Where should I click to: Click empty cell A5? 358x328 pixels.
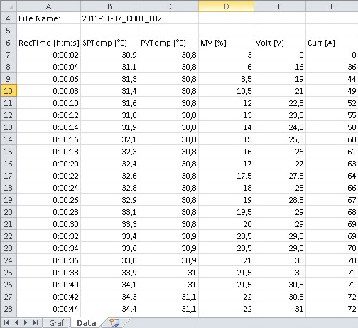[48, 31]
